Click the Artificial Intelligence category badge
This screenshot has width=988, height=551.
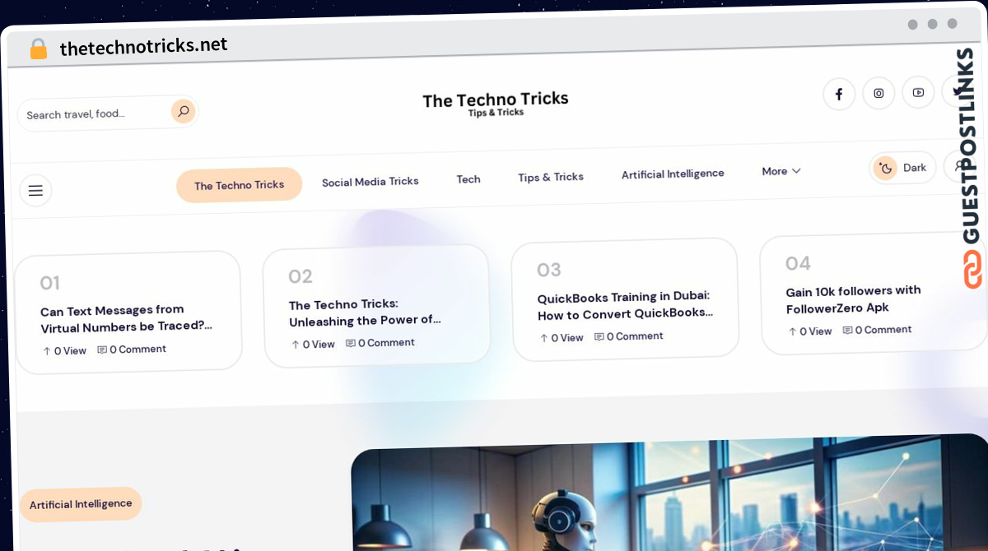(81, 504)
